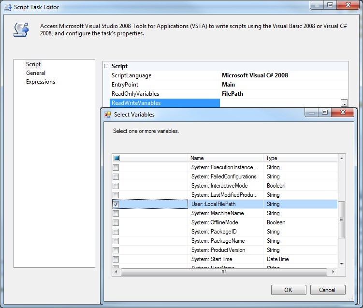The height and width of the screenshot is (308, 363).
Task: Confirm variable selection with OK
Action: pos(289,290)
